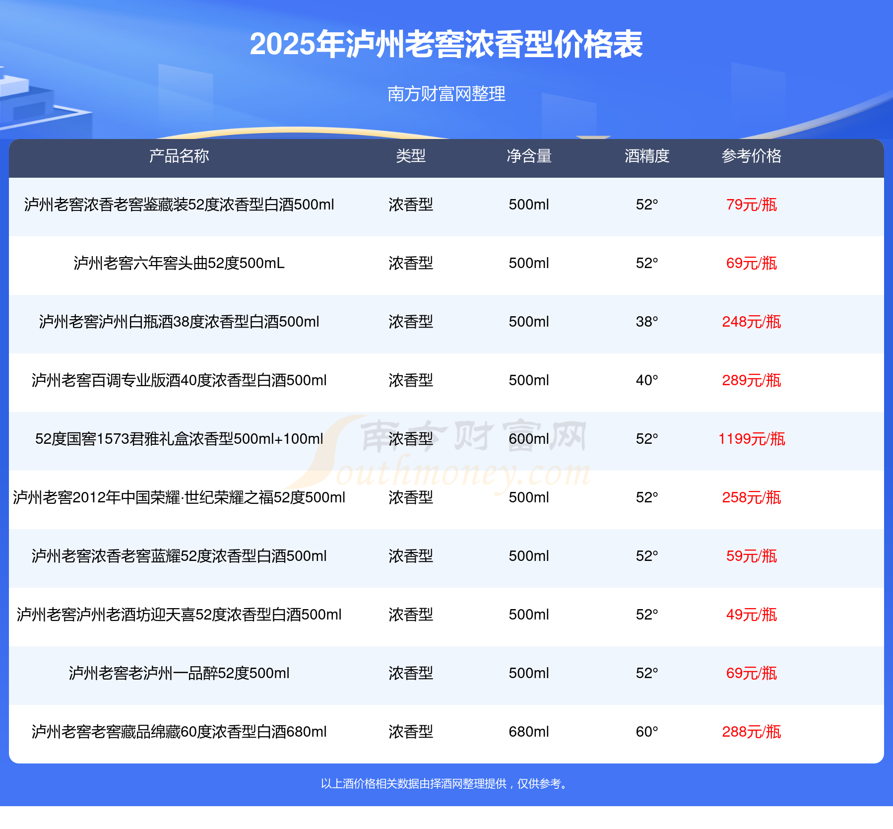Select product 泸州老窖浓香老窖蓝耀52度浓香型白酒500ml
The image size is (893, 829).
point(179,556)
